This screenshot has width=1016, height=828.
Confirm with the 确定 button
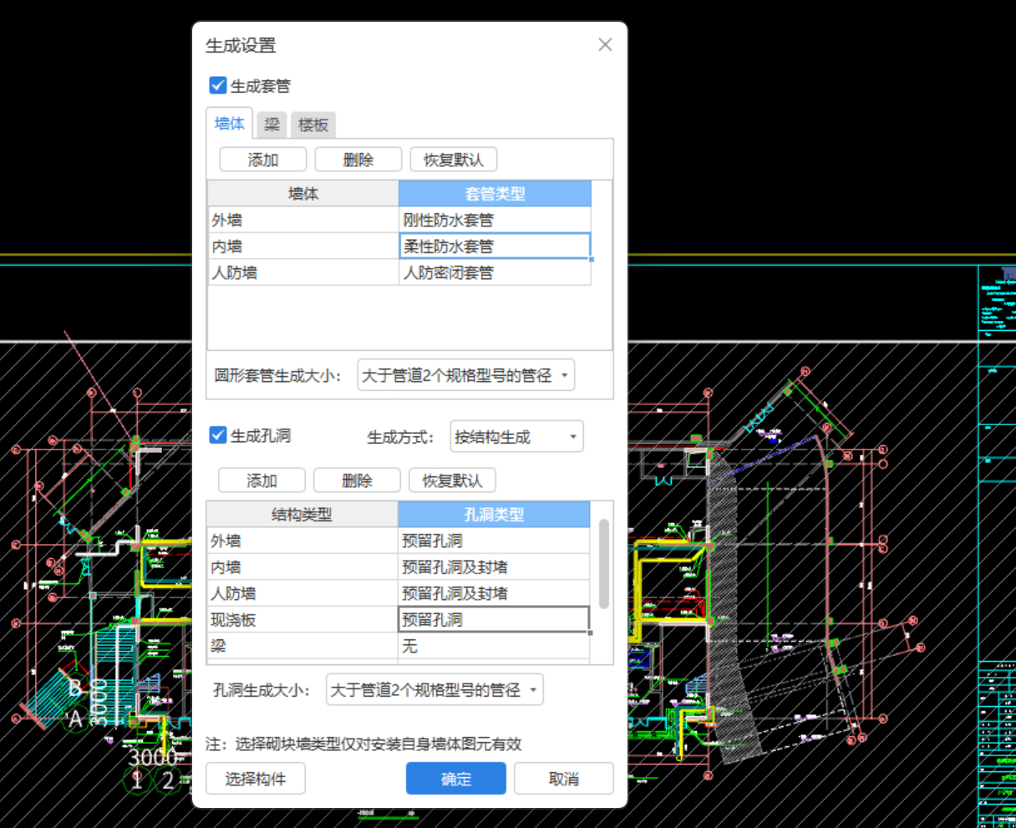tap(456, 779)
